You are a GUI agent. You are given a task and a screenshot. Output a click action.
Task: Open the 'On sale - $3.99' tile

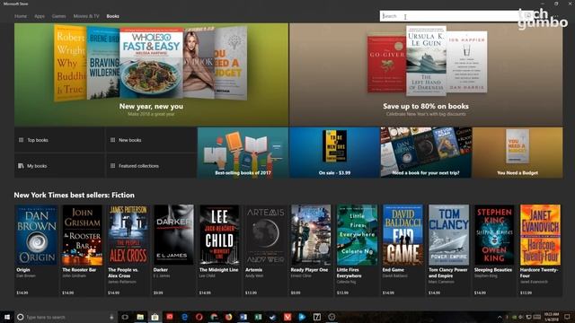(334, 153)
